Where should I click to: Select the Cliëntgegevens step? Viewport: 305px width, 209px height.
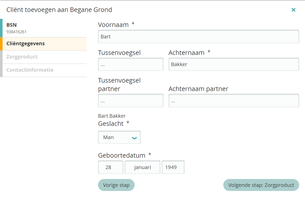(43, 44)
